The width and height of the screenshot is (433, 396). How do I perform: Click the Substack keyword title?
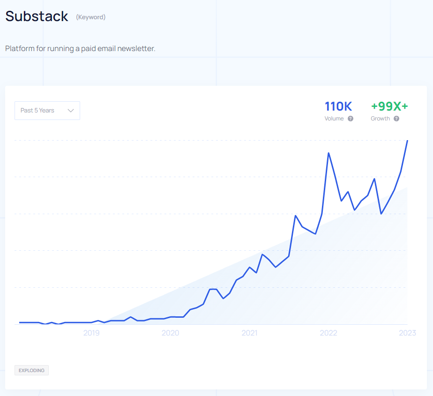click(x=37, y=16)
